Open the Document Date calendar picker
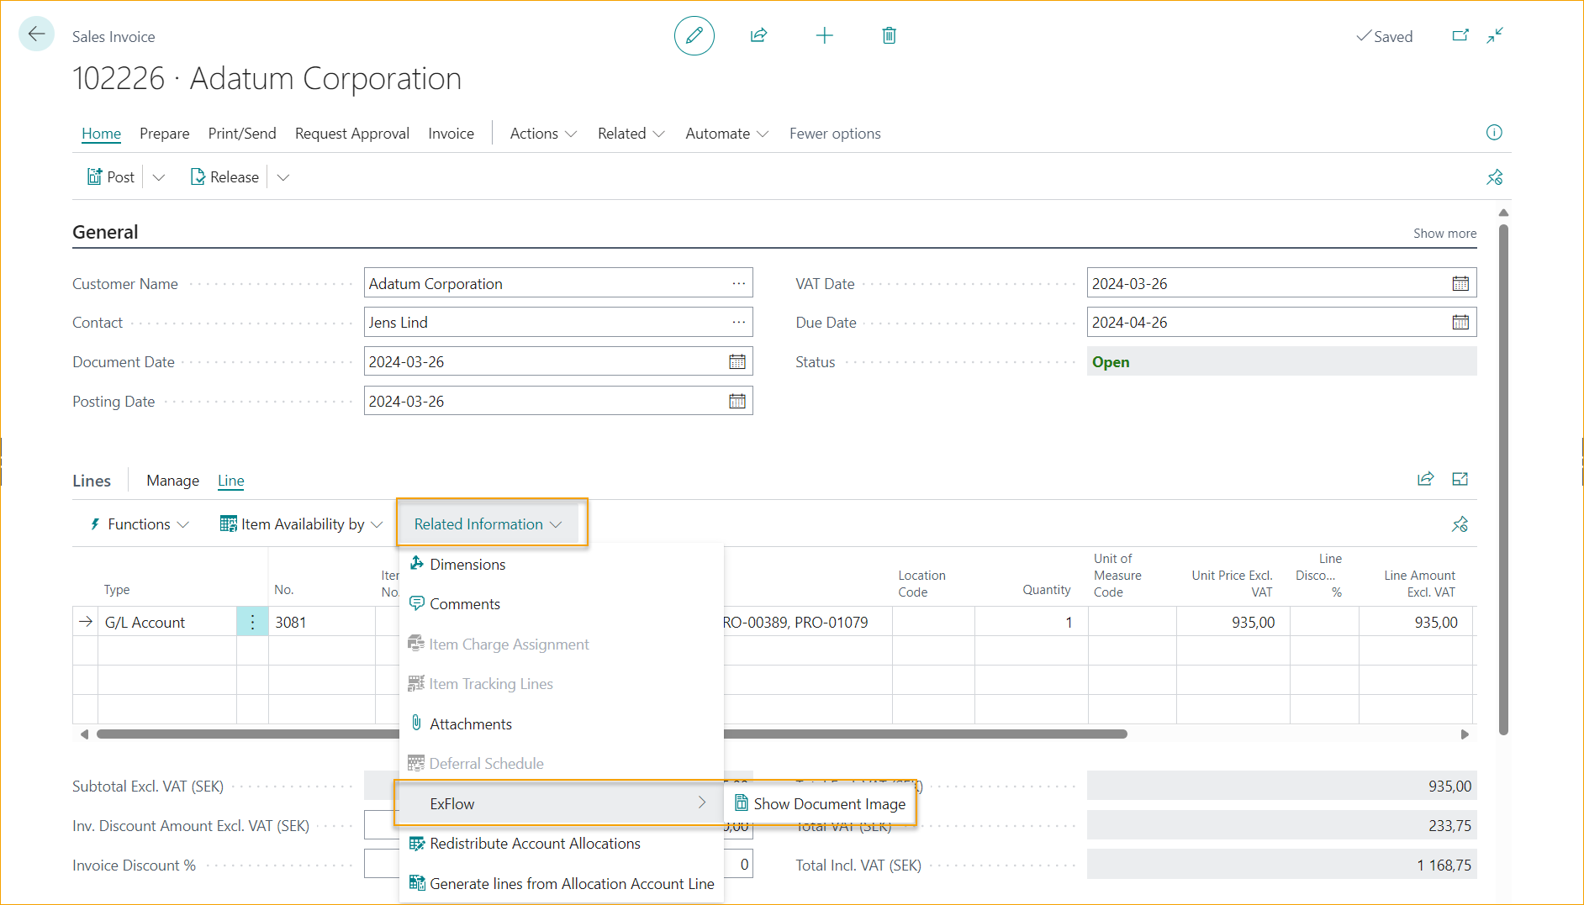The image size is (1584, 905). [x=737, y=362]
